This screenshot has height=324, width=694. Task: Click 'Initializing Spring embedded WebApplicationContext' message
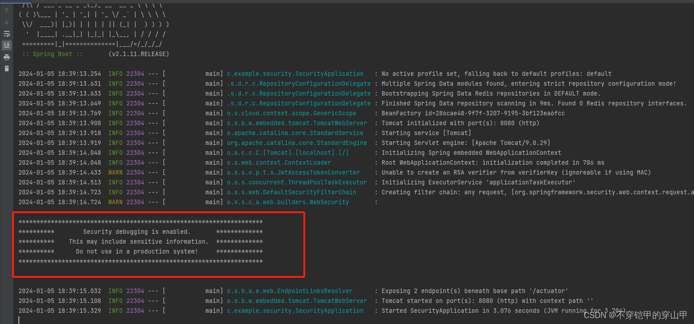pyautogui.click(x=471, y=153)
